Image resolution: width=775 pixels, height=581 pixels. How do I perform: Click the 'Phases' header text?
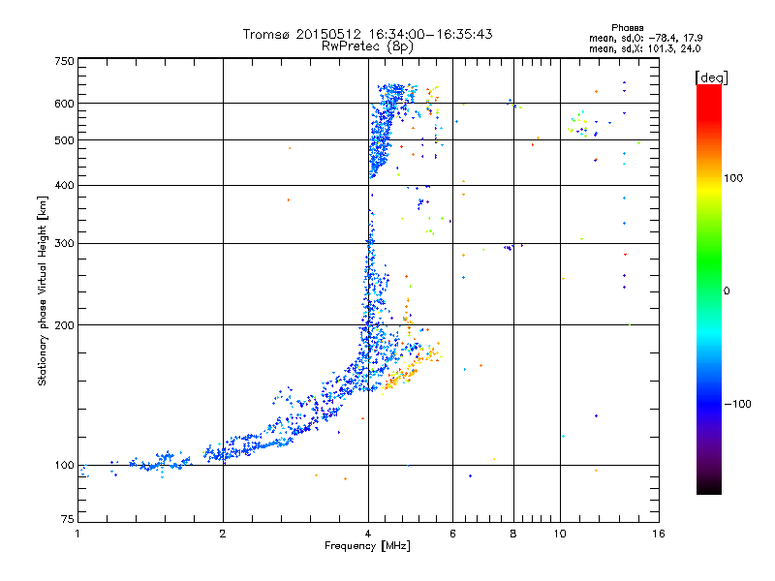(627, 28)
